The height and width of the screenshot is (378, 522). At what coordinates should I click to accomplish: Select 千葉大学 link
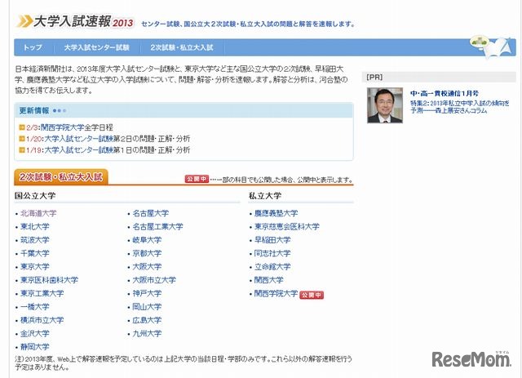pyautogui.click(x=34, y=253)
